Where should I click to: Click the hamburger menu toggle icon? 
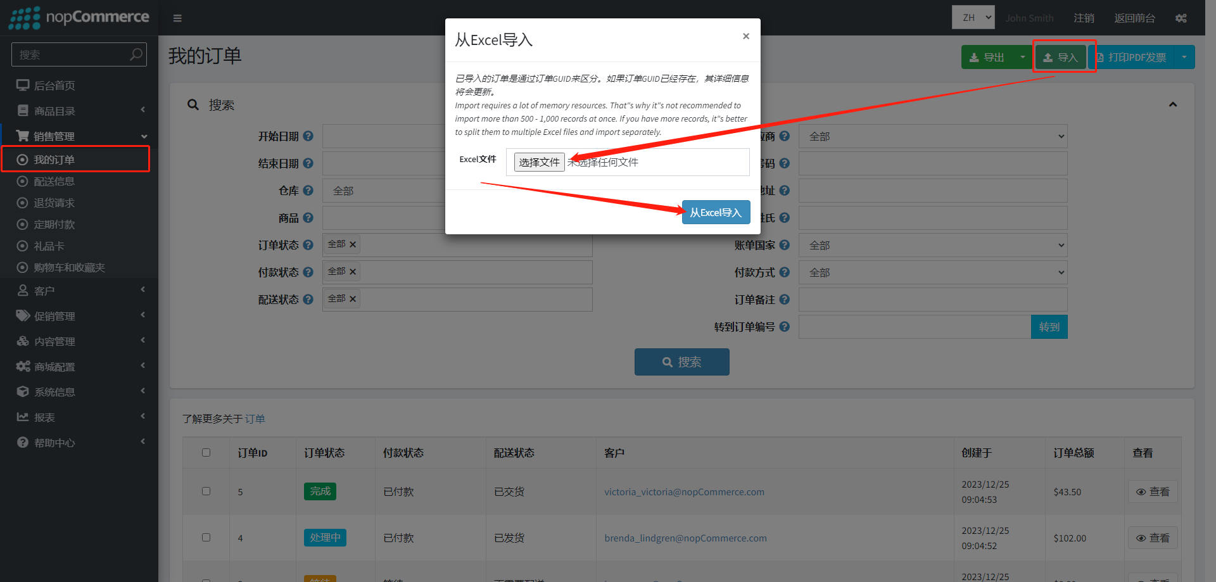[x=177, y=18]
